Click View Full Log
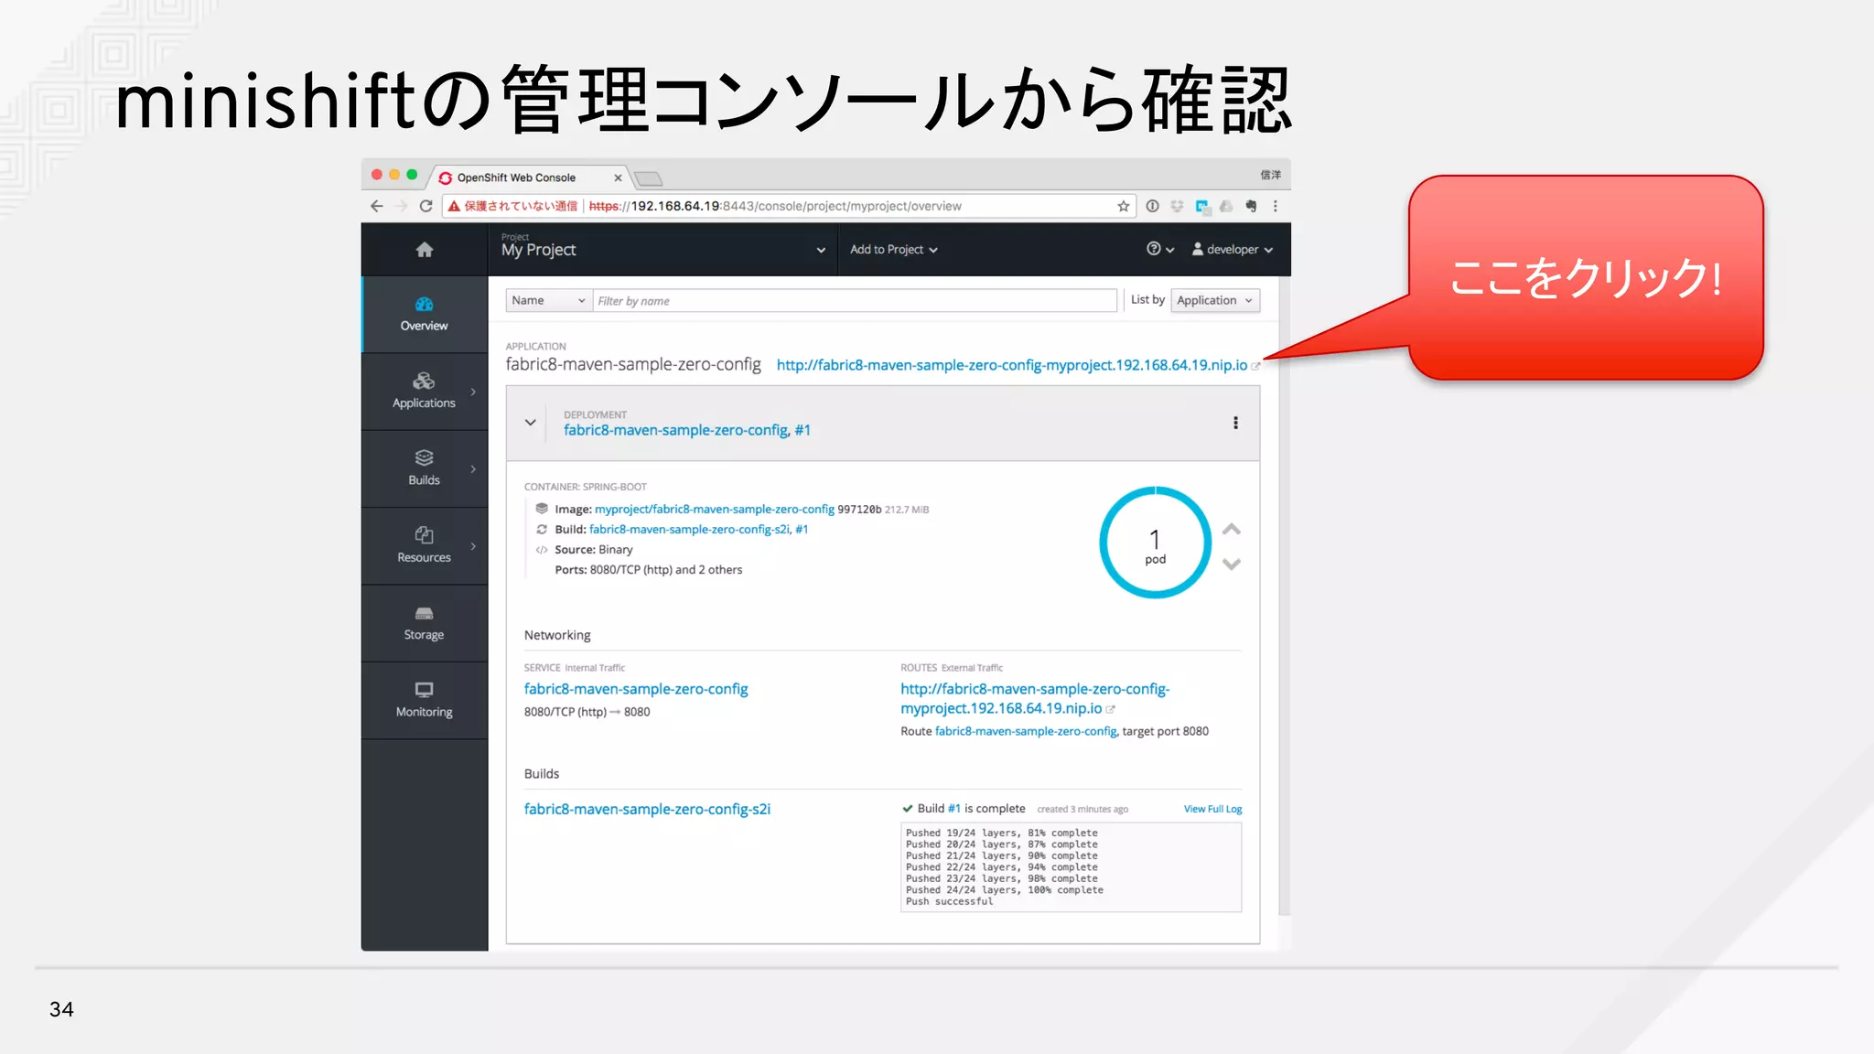The image size is (1874, 1054). (1212, 809)
